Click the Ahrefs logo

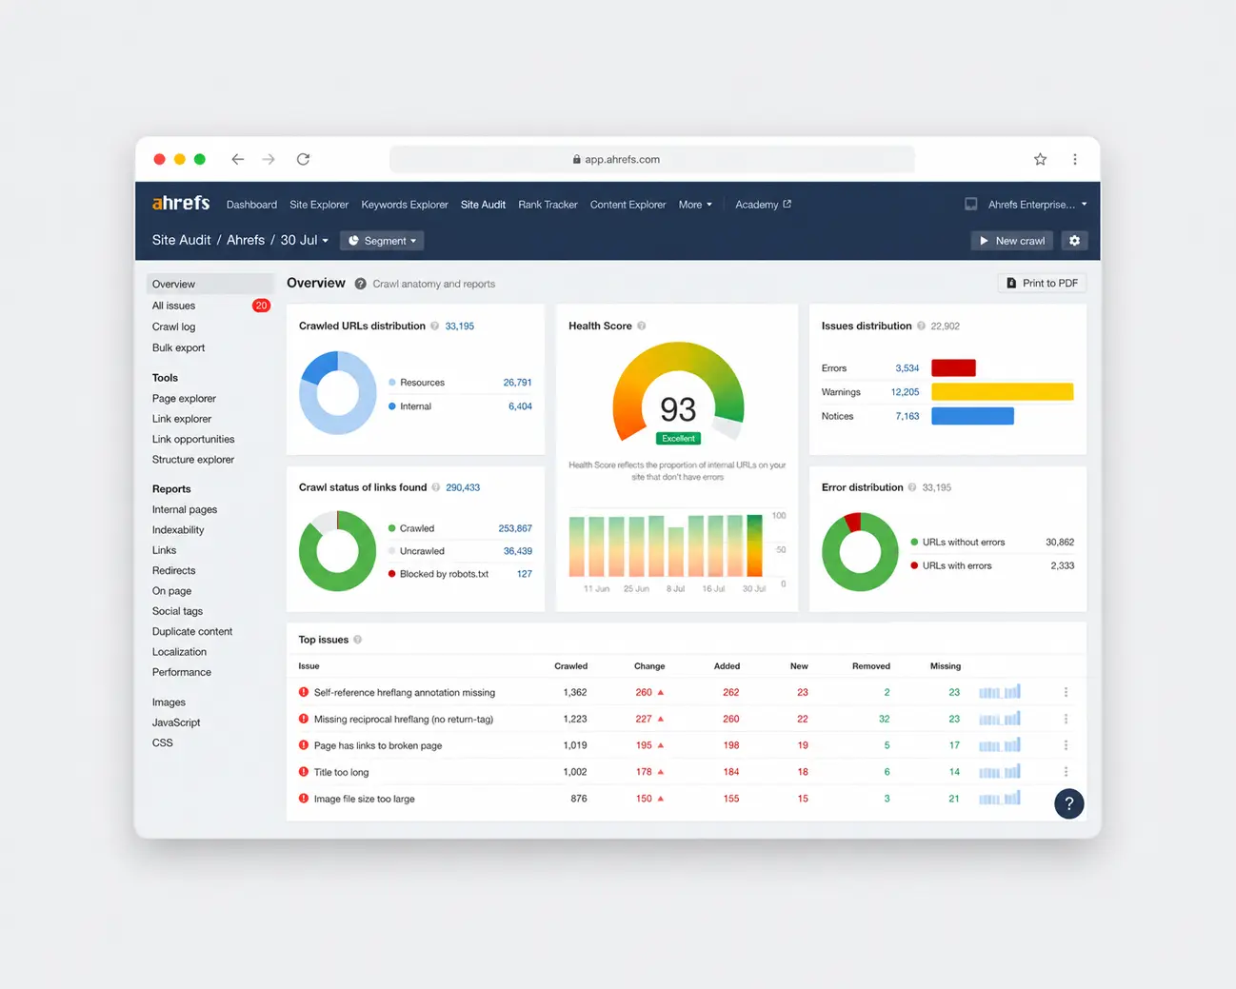pos(181,203)
